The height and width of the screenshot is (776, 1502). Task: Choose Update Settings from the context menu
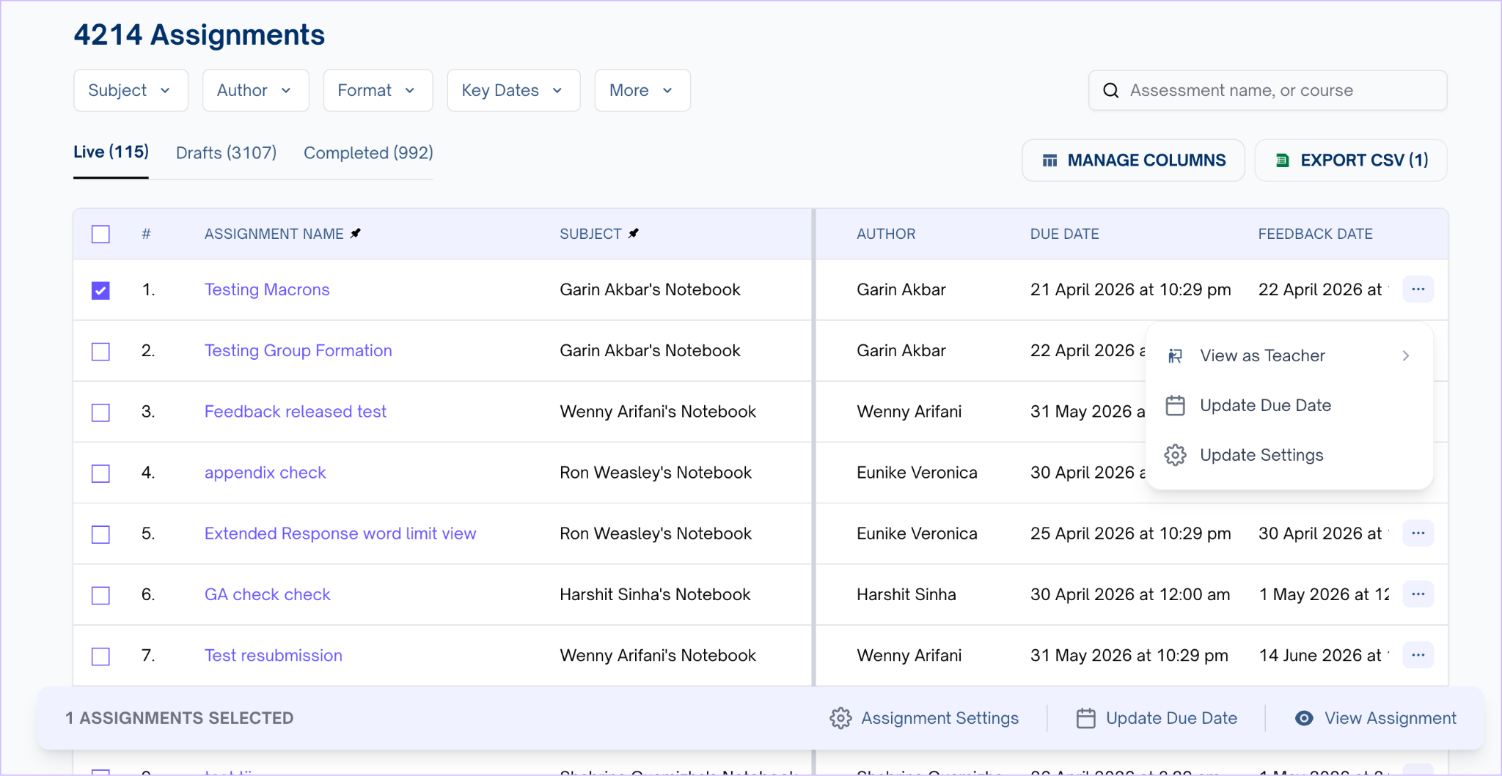click(1261, 455)
